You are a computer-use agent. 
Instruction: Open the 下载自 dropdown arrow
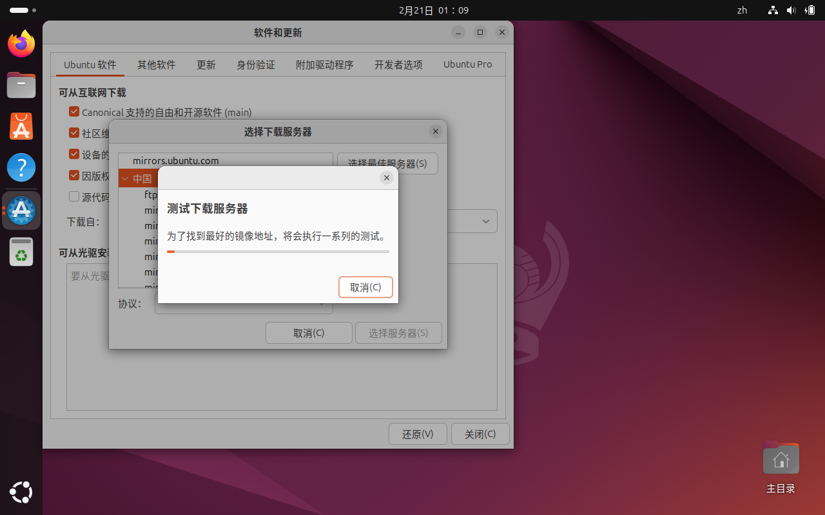[486, 221]
